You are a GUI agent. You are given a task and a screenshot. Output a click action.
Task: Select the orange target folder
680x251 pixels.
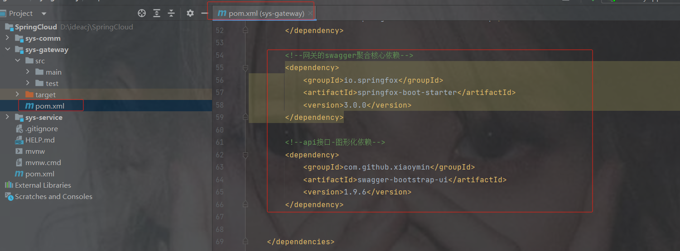[106, 95]
